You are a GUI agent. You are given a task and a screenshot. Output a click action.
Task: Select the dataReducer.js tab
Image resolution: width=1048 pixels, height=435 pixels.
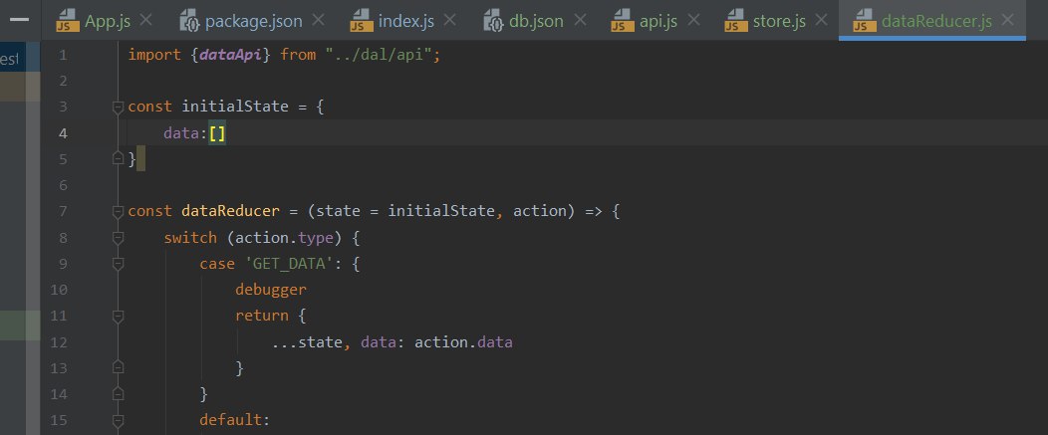[932, 21]
